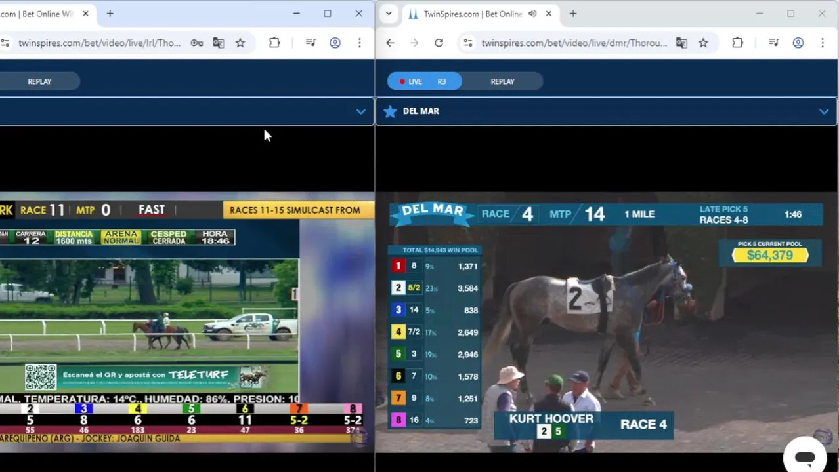Click translate icon in left browser address bar
This screenshot has height=472, width=839.
click(x=219, y=43)
